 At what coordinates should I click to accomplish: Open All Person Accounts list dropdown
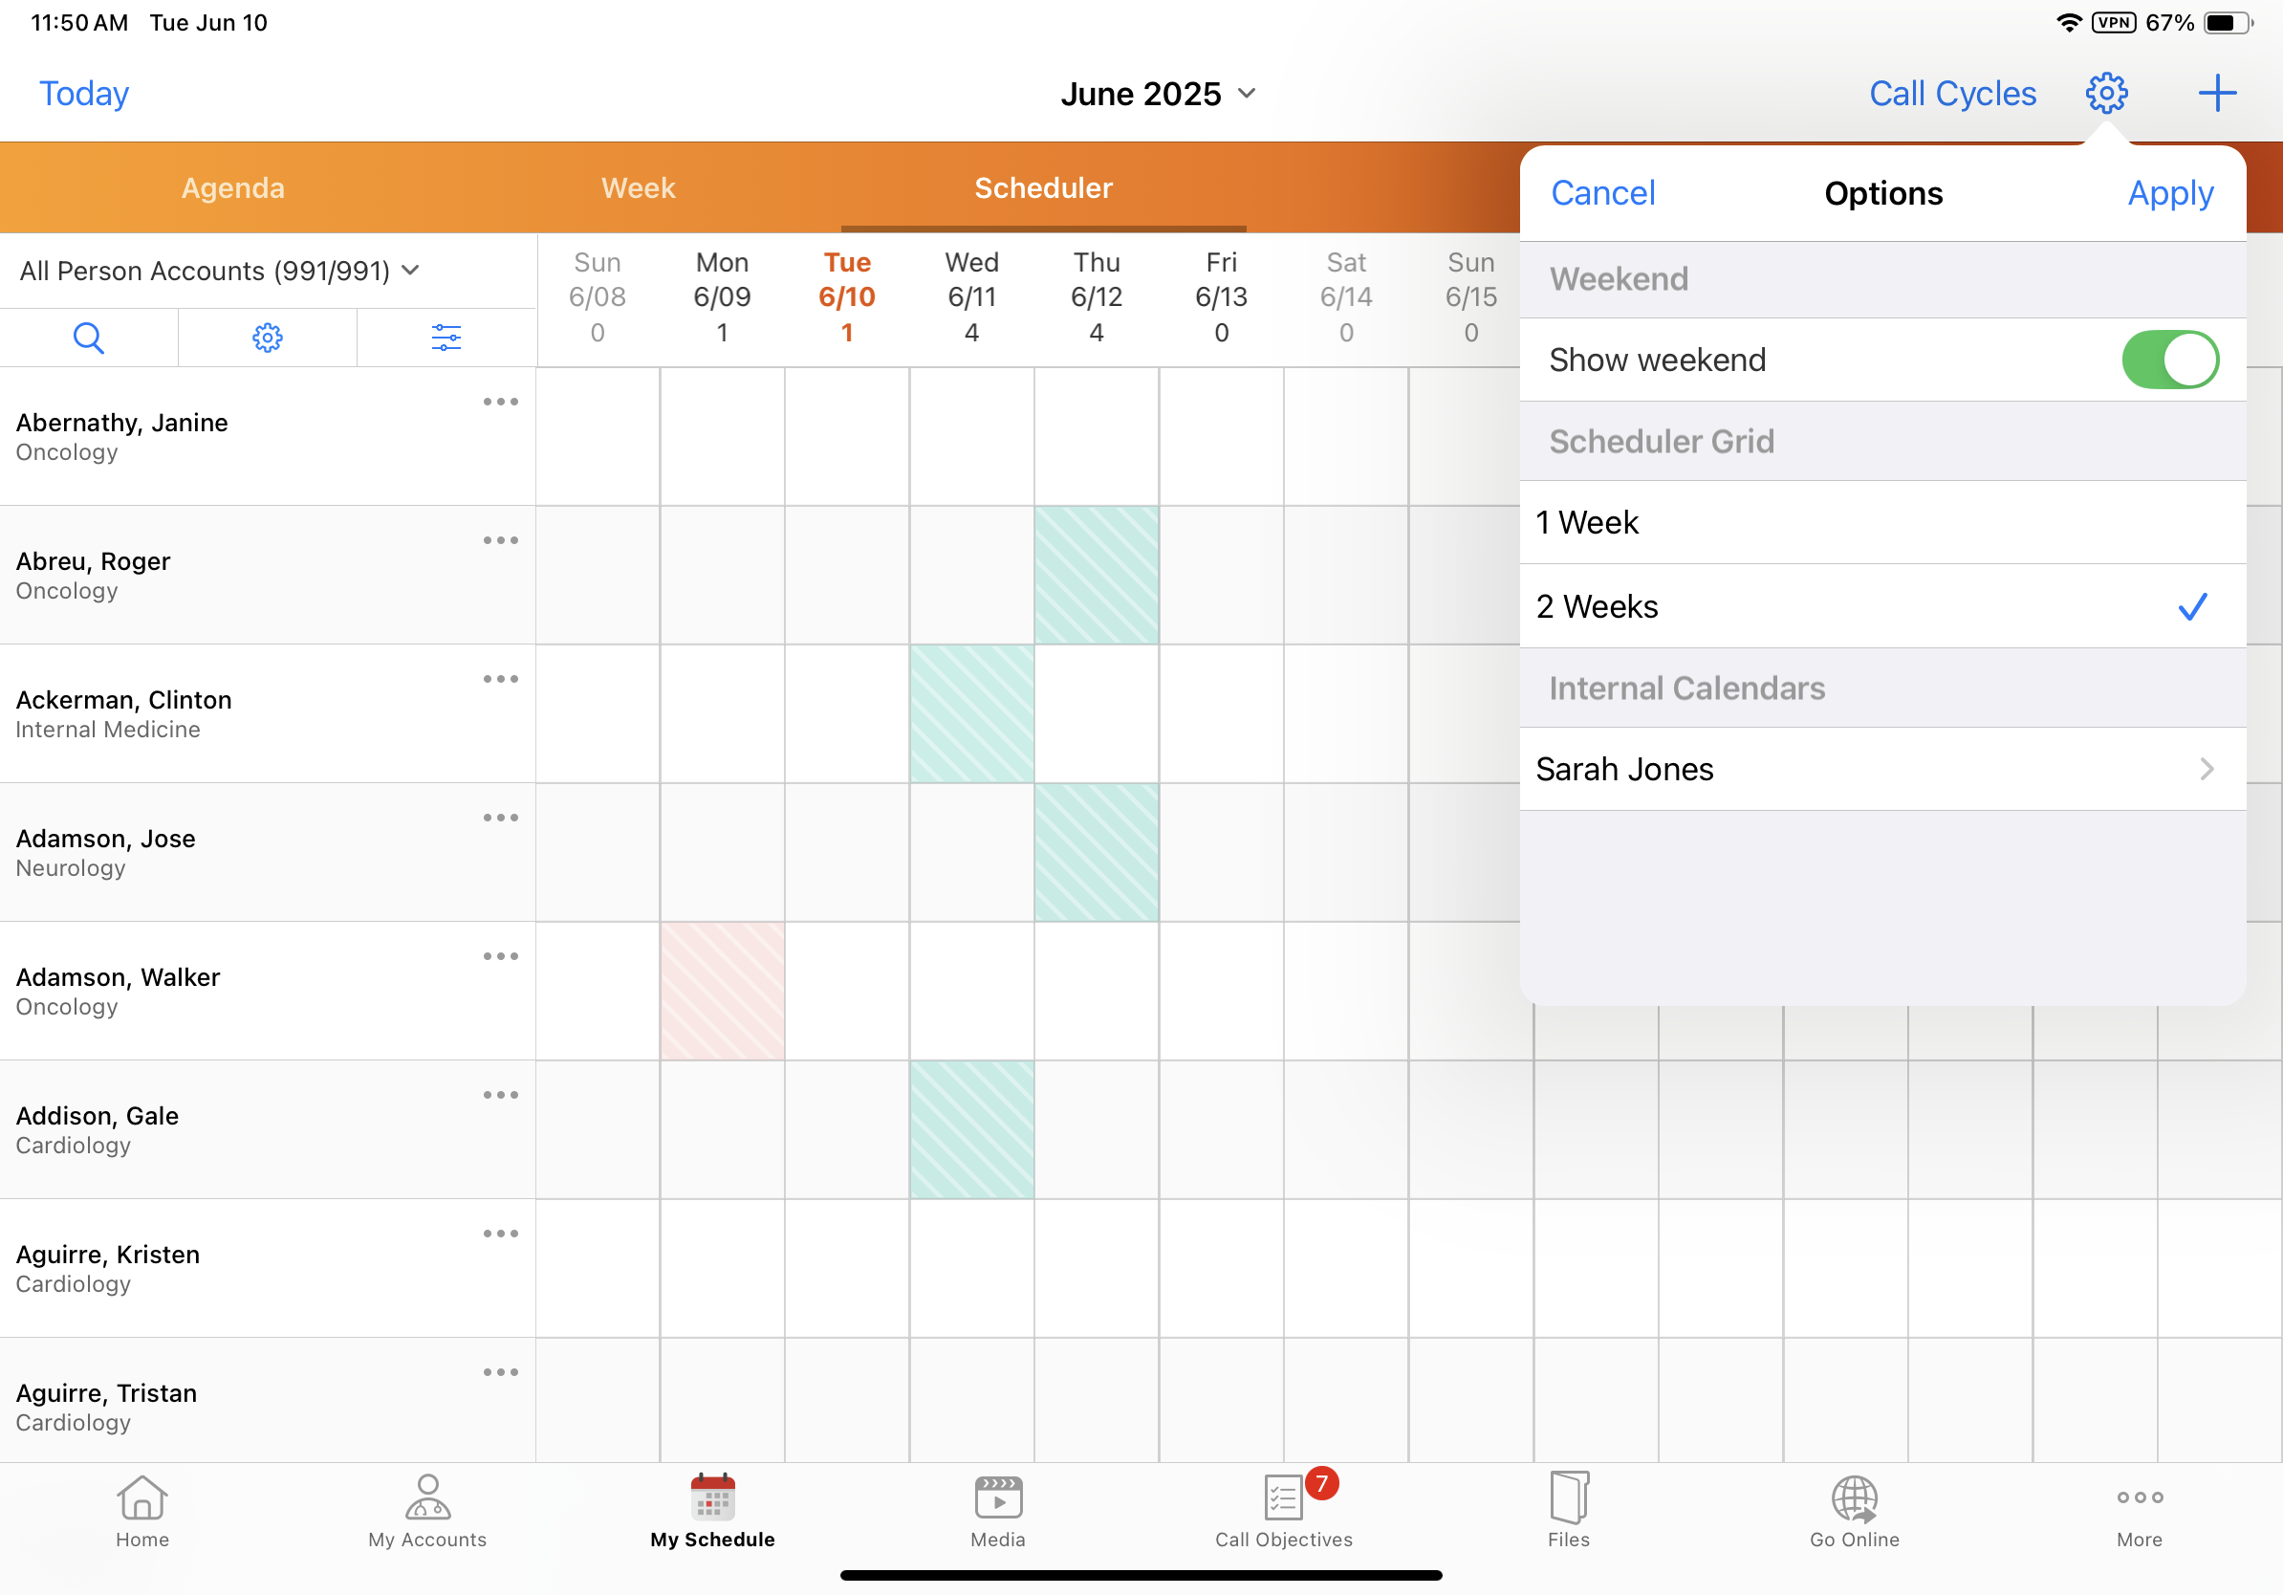[220, 271]
